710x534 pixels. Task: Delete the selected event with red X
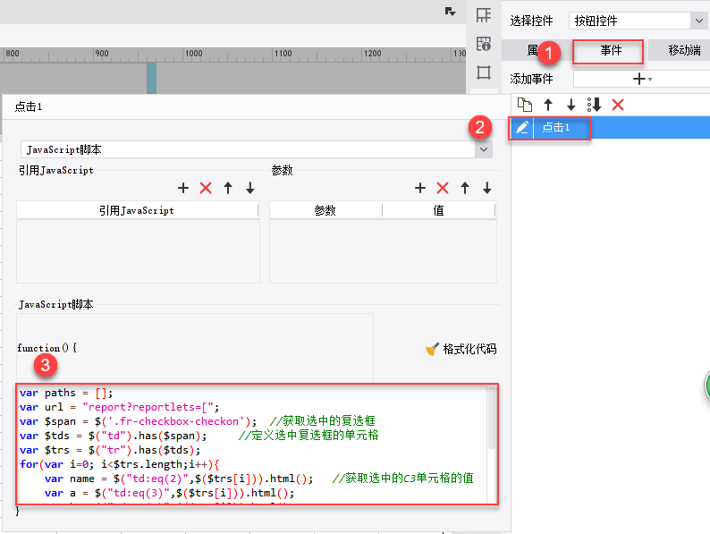(x=618, y=105)
